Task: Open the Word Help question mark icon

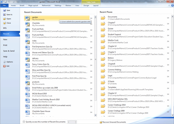Action: coord(172,5)
